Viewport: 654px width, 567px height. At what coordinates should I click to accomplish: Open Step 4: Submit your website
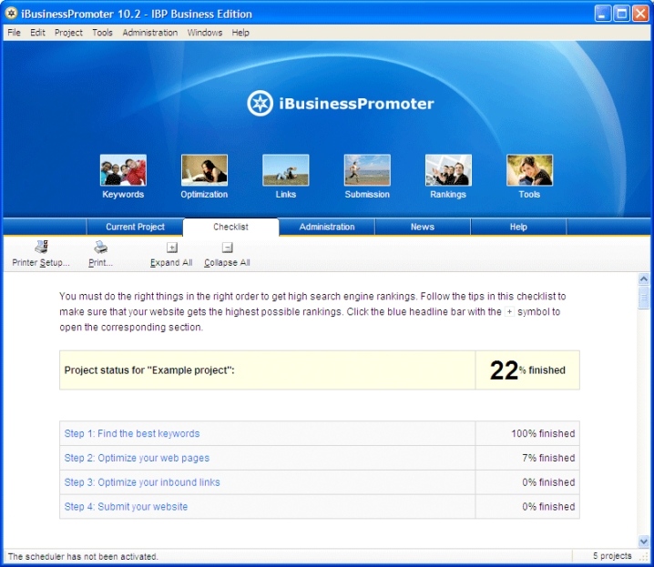pos(126,507)
